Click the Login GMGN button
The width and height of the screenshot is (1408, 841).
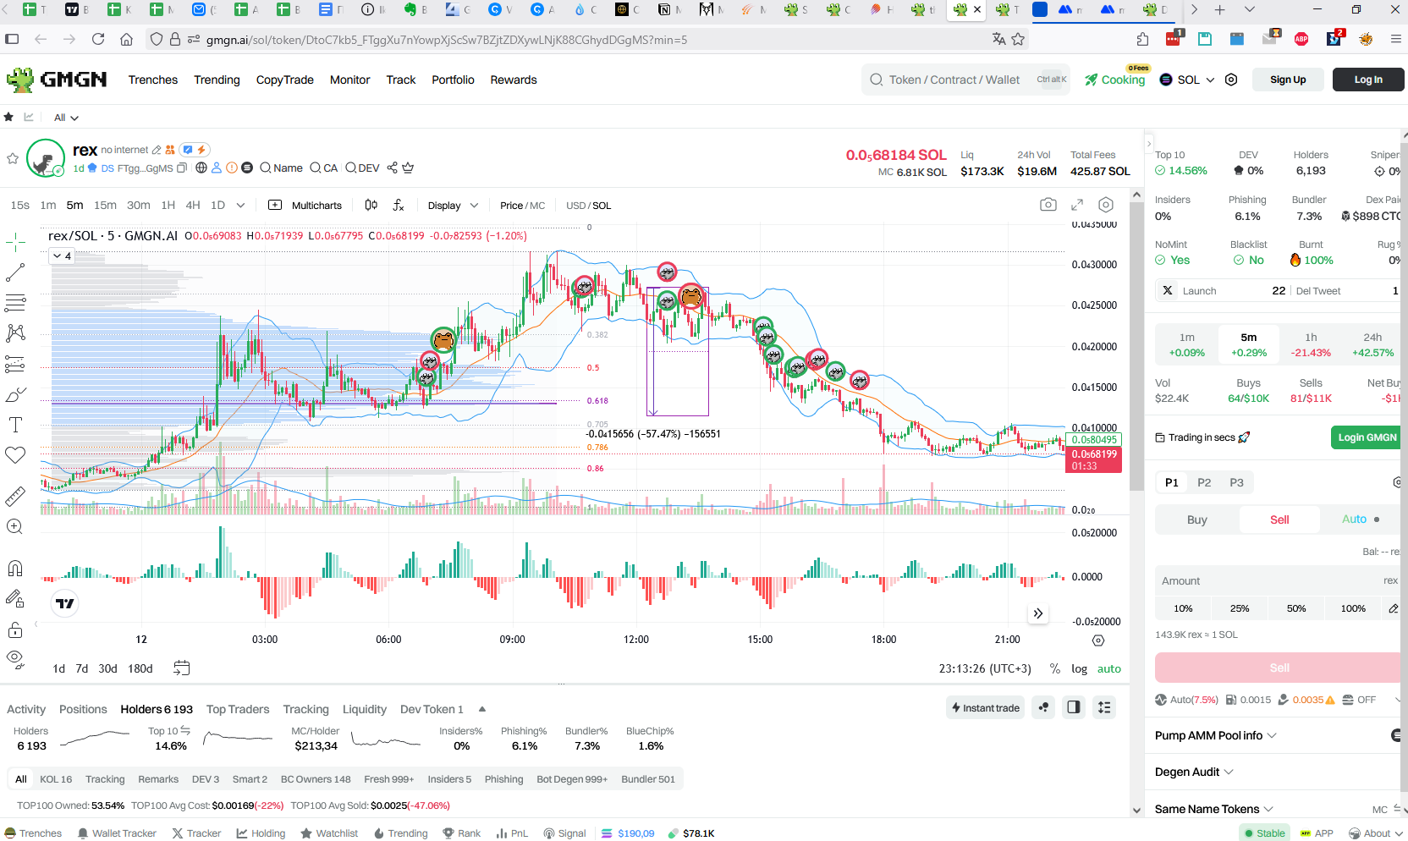(1366, 437)
